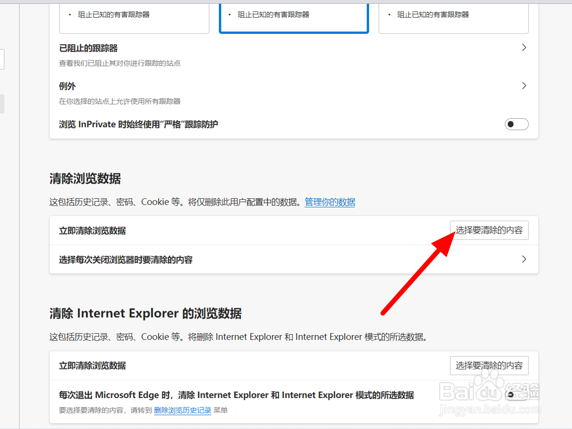The height and width of the screenshot is (429, 572).
Task: Toggle strict tracking prevention for InPrivate
Action: [517, 124]
